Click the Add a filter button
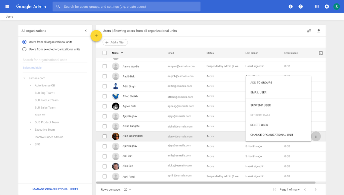 (x=115, y=42)
